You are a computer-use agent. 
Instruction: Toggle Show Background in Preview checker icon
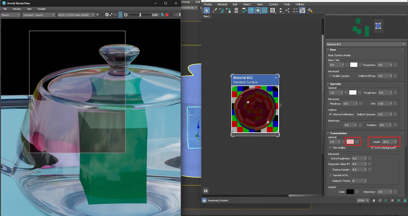point(265,10)
